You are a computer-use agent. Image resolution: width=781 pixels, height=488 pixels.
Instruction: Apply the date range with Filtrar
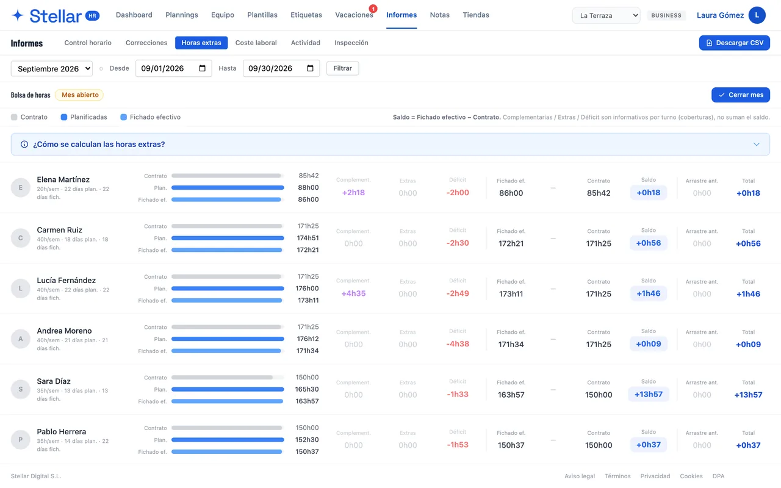(x=343, y=68)
